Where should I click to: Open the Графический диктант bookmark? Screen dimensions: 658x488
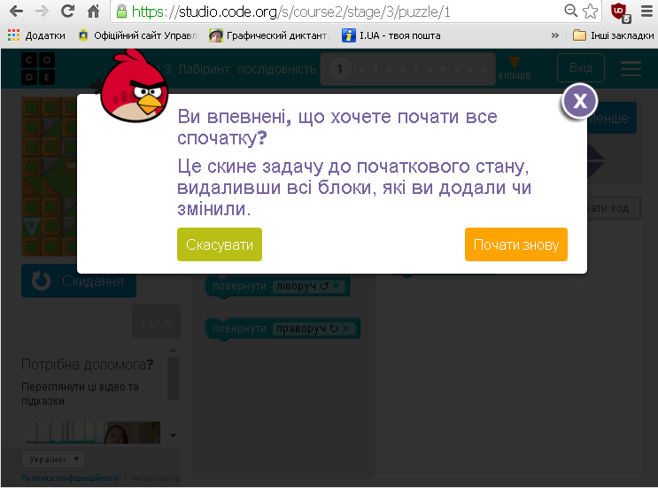coord(269,35)
